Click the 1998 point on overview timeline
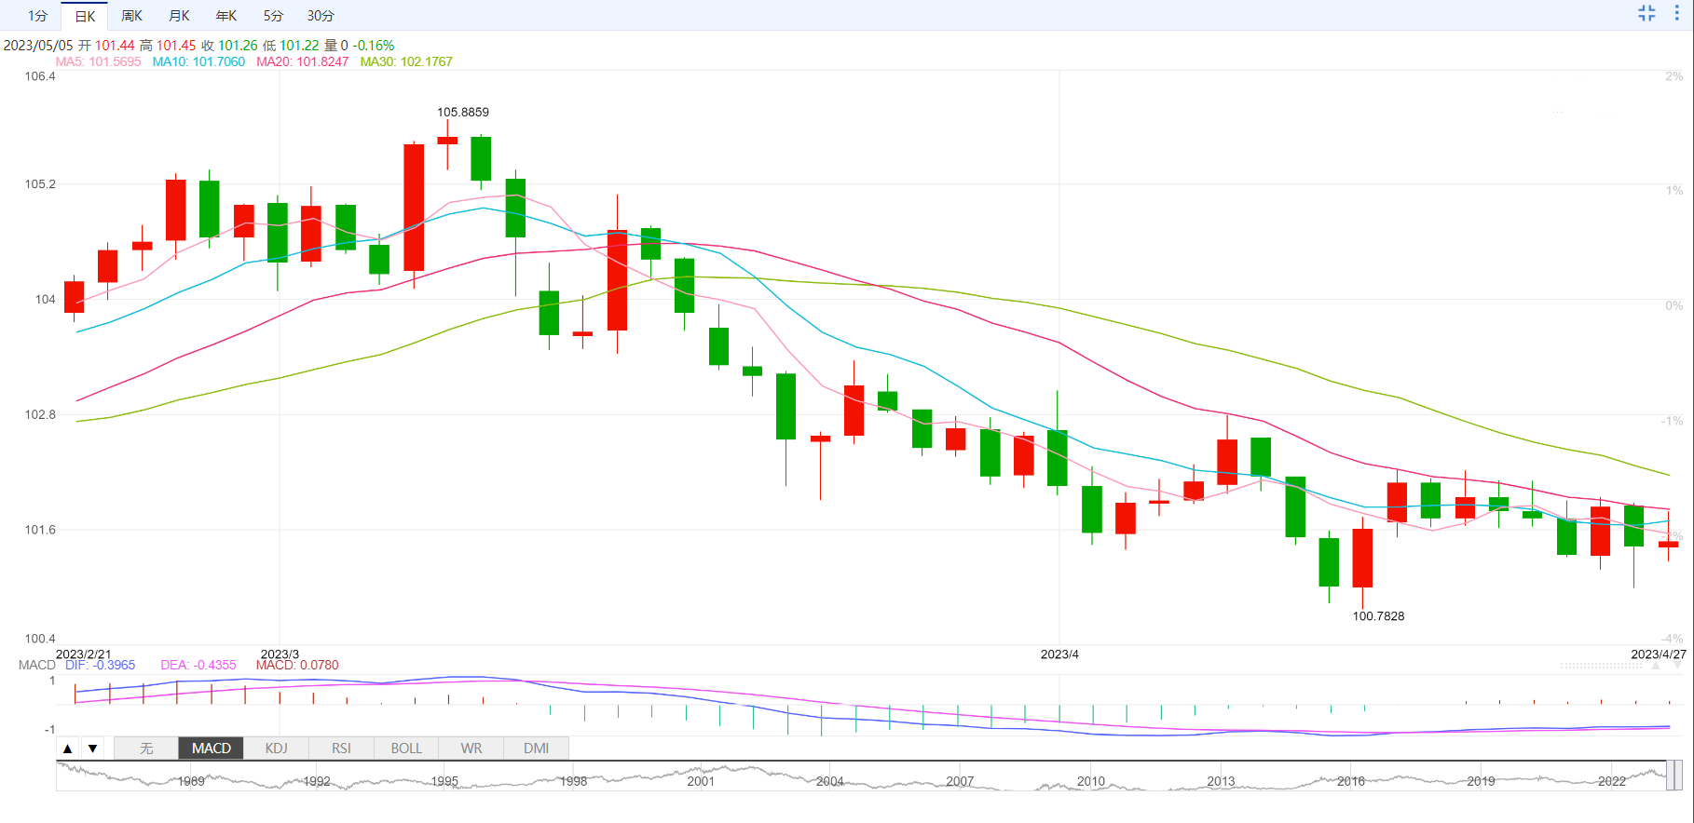This screenshot has height=823, width=1694. click(x=574, y=781)
